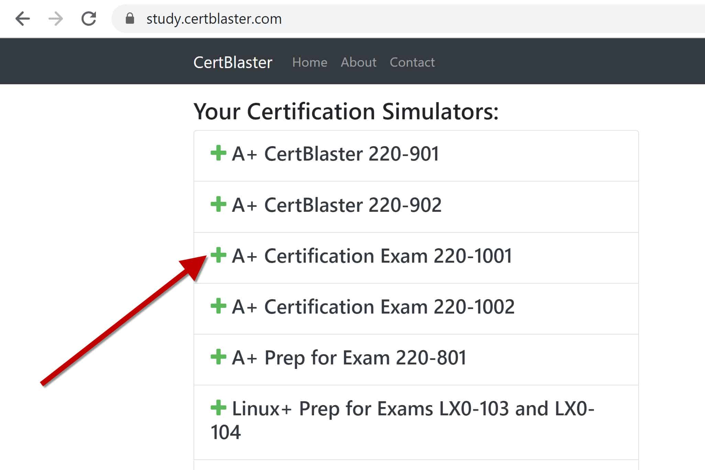The height and width of the screenshot is (470, 705).
Task: Select the A+ CertBlaster 220-902 title text
Action: click(337, 205)
